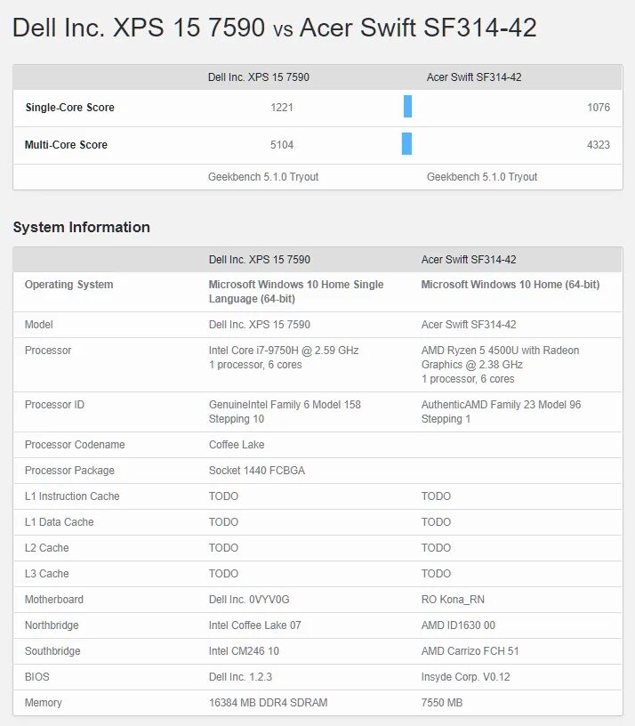Click the L3 Cache label
This screenshot has width=635, height=726.
pyautogui.click(x=47, y=574)
